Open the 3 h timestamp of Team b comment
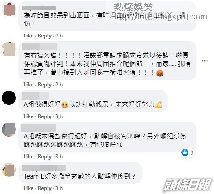The image size is (214, 194). [59, 188]
